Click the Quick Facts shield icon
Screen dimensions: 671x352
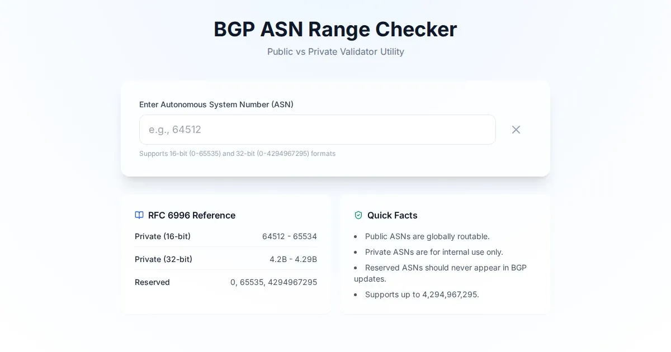tap(358, 215)
